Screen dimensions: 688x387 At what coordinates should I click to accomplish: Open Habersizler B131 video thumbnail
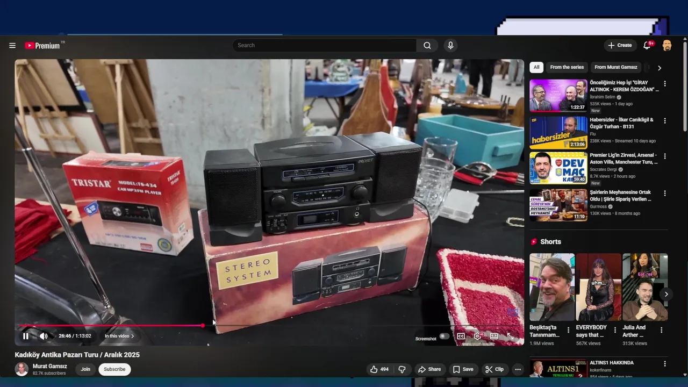click(558, 133)
